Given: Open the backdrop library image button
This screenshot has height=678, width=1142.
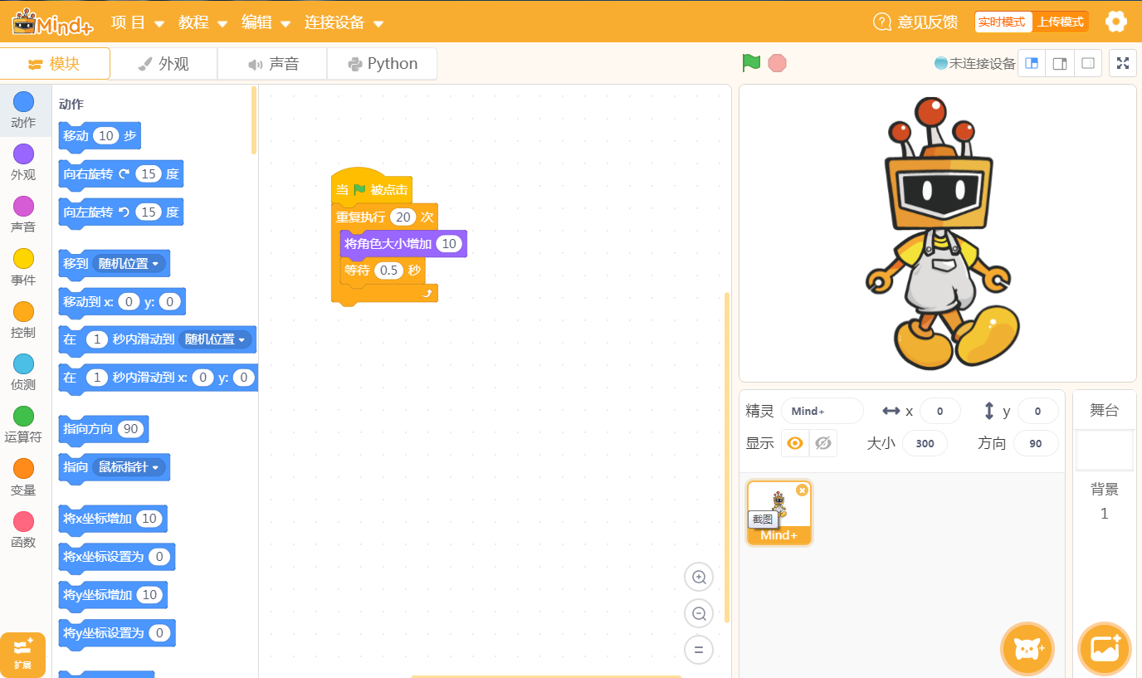Looking at the screenshot, I should 1105,649.
